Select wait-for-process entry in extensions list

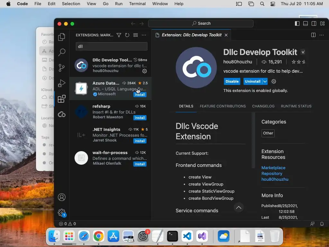111,158
